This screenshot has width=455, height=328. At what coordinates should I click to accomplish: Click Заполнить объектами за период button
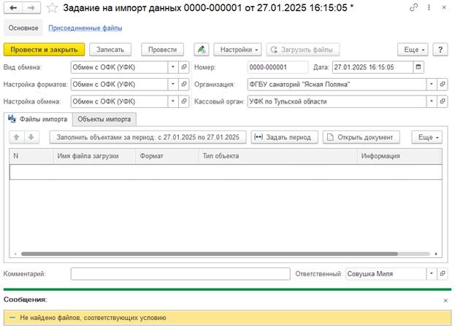coord(148,137)
